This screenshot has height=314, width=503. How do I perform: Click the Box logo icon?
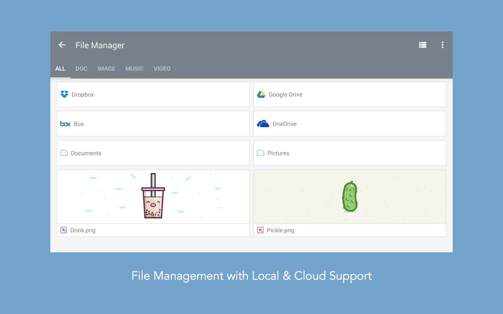65,124
